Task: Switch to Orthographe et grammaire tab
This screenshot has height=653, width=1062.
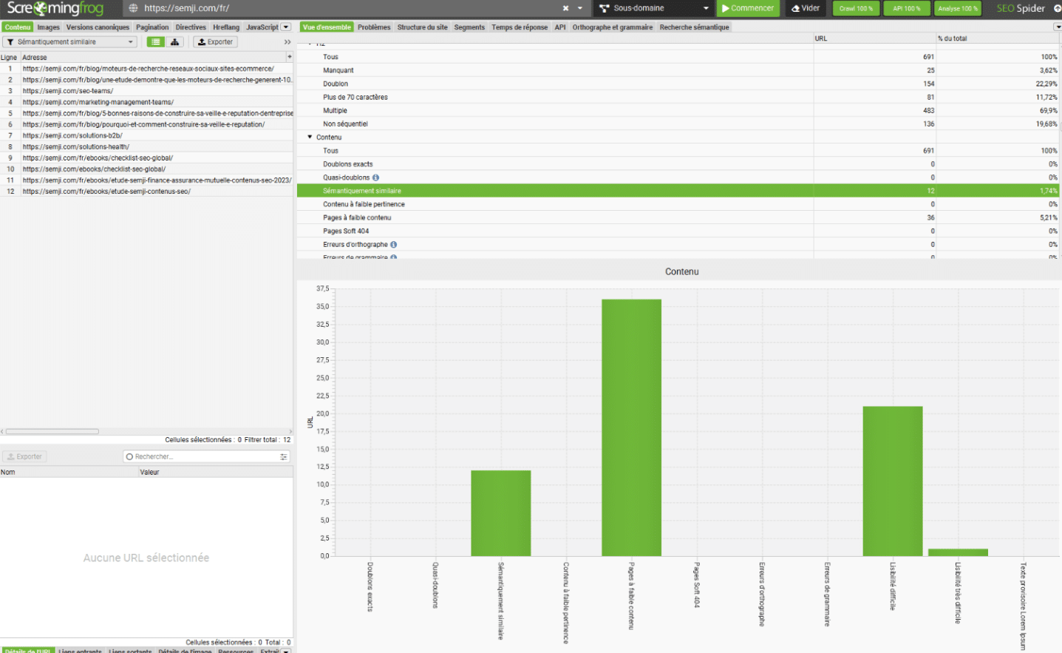Action: [613, 27]
